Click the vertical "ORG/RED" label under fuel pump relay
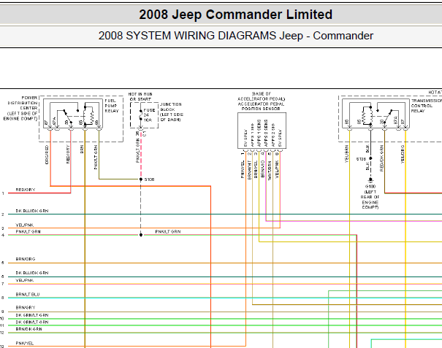The image size is (442, 348). [x=47, y=155]
